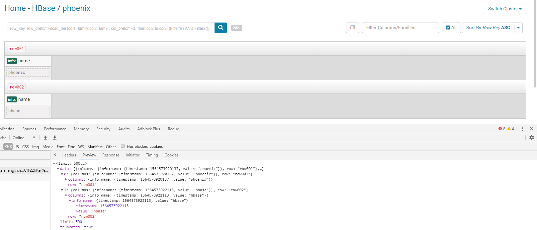Open the HBase breadcrumb link
This screenshot has width=537, height=230.
coord(44,8)
